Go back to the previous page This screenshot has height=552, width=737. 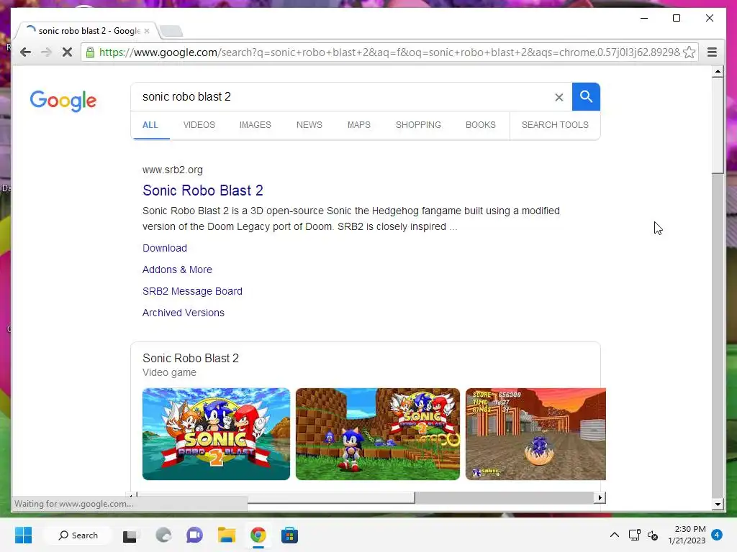click(x=25, y=52)
